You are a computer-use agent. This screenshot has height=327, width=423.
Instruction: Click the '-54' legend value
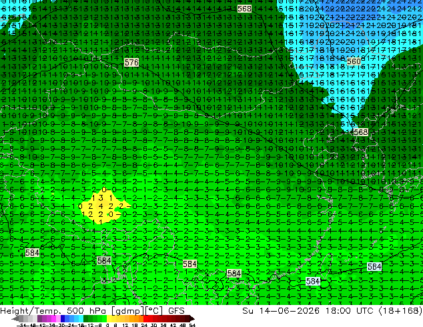pyautogui.click(x=21, y=325)
